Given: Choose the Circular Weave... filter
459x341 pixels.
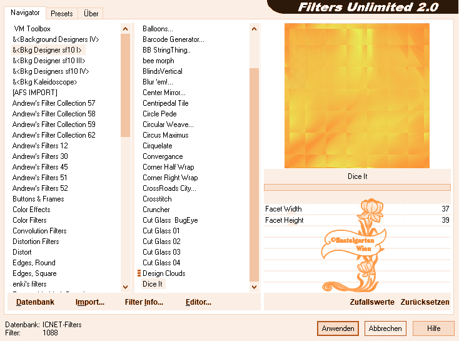Looking at the screenshot, I should tap(168, 125).
